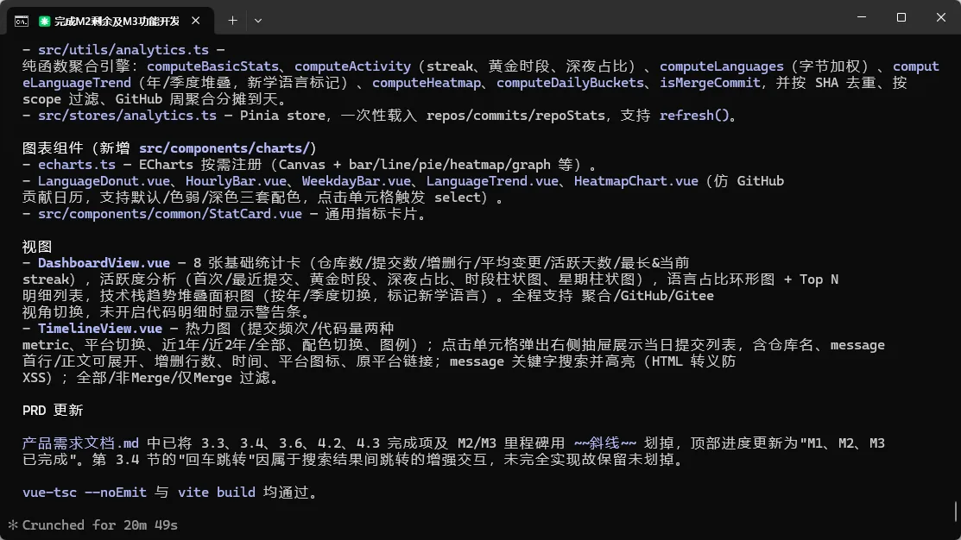Click the src/utils/analytics.ts file path
Image resolution: width=961 pixels, height=540 pixels.
123,49
